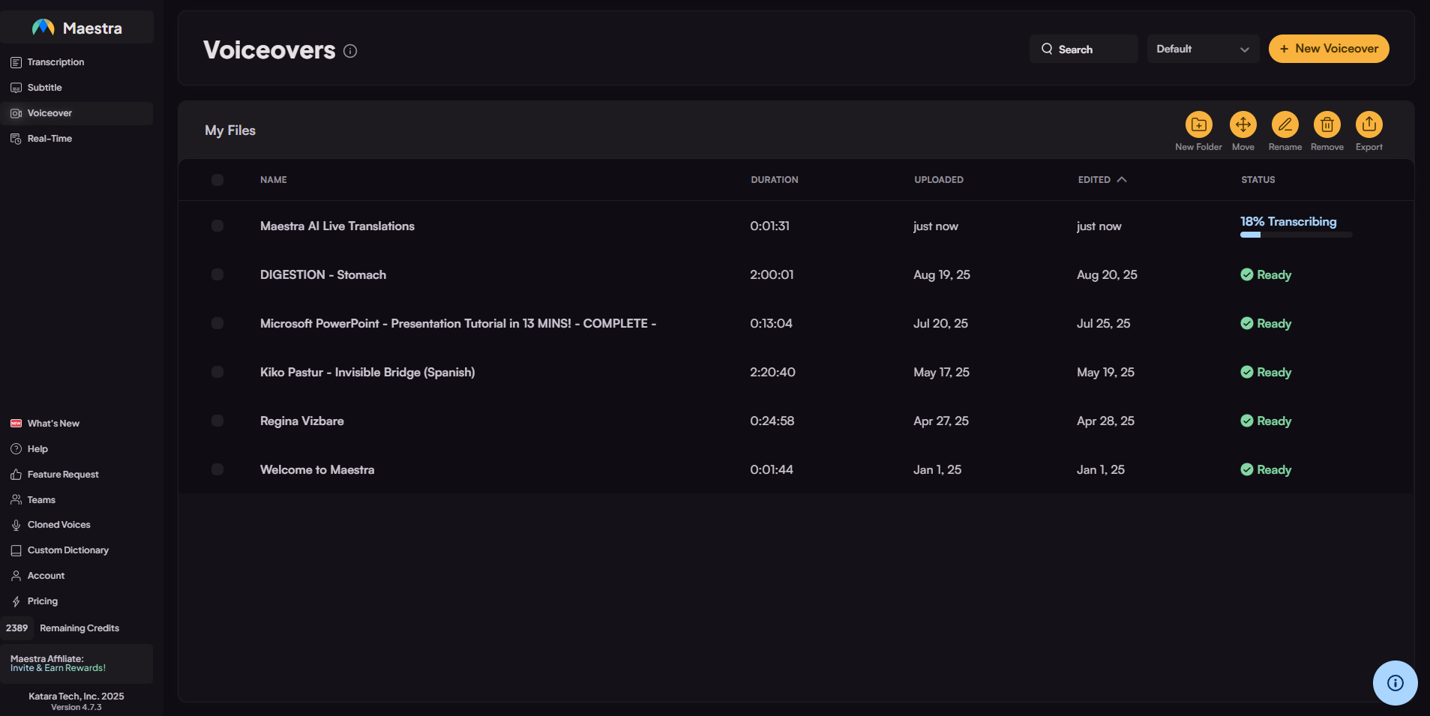The width and height of the screenshot is (1430, 716).
Task: Click the Move files icon
Action: (1243, 124)
